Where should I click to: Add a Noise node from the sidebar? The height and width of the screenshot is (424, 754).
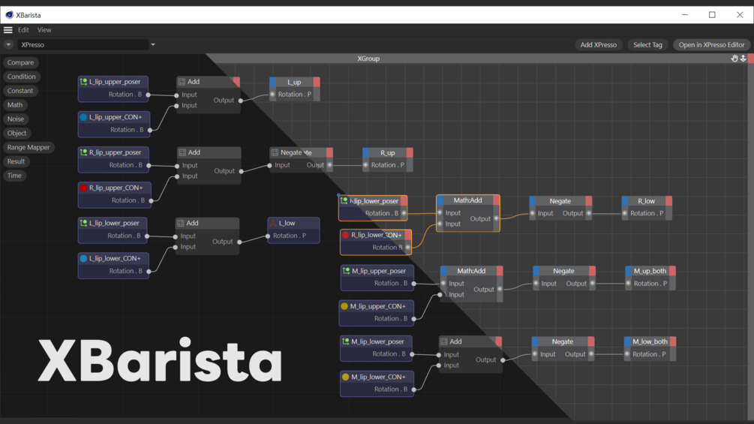[x=16, y=119]
